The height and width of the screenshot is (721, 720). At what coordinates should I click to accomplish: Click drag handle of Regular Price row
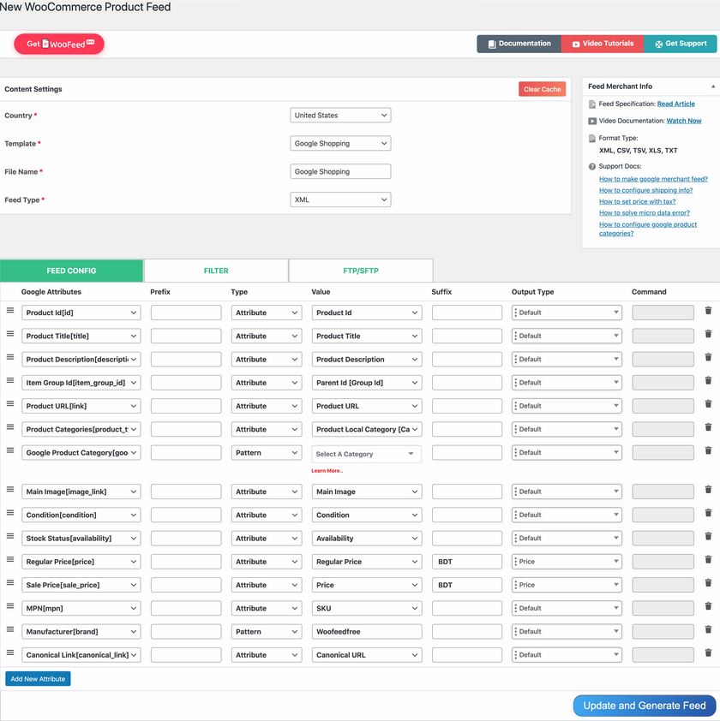click(10, 560)
